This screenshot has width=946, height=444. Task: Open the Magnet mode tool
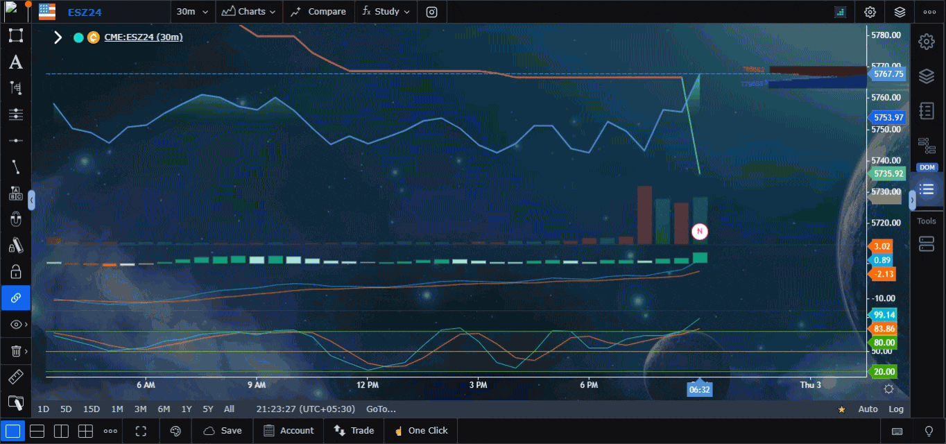pyautogui.click(x=15, y=219)
